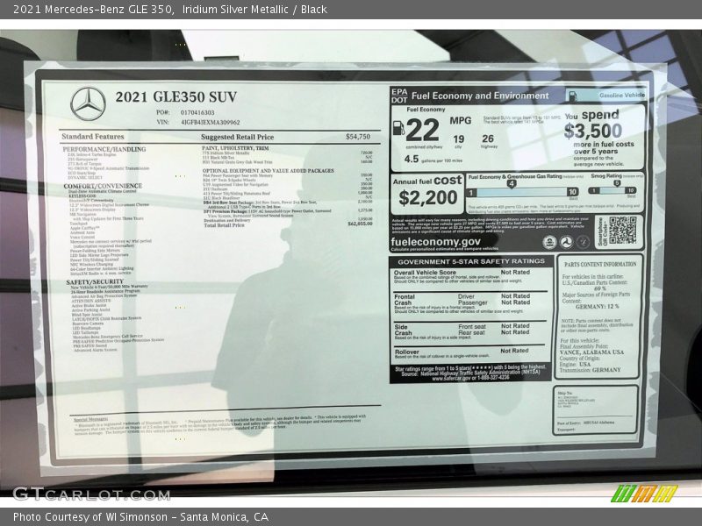
Task: Click the GERMANY: 12 % entry
Action: click(x=598, y=307)
